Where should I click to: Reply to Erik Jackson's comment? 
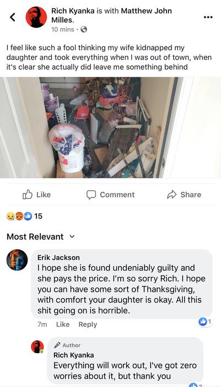coord(88,325)
